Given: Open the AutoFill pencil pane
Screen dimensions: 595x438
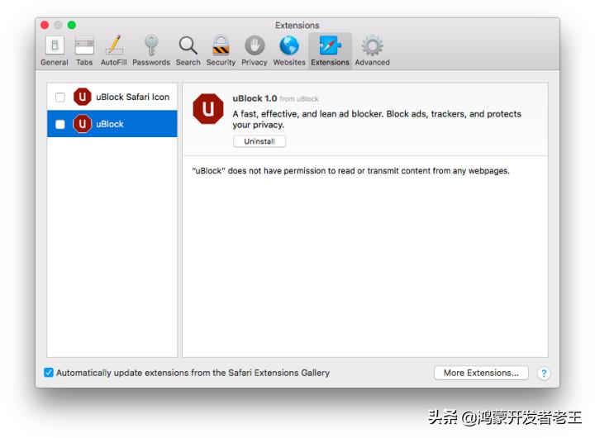Looking at the screenshot, I should [x=114, y=51].
